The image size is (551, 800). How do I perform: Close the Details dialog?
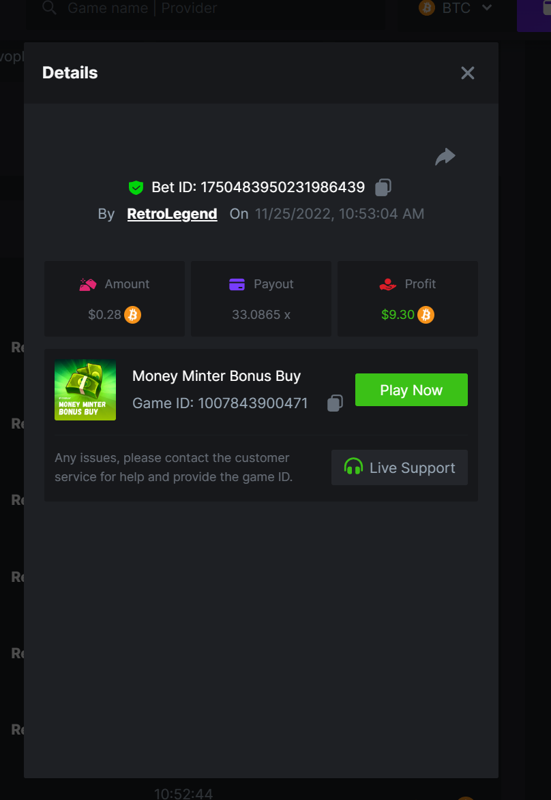click(468, 73)
